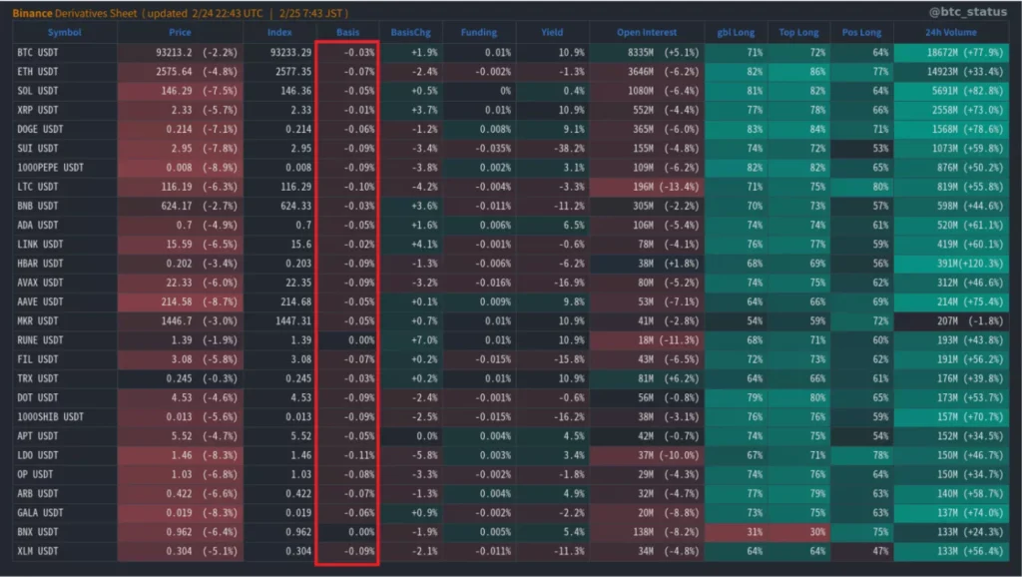The height and width of the screenshot is (577, 1022).
Task: Select the ETH USDT symbol cell
Action: 65,72
